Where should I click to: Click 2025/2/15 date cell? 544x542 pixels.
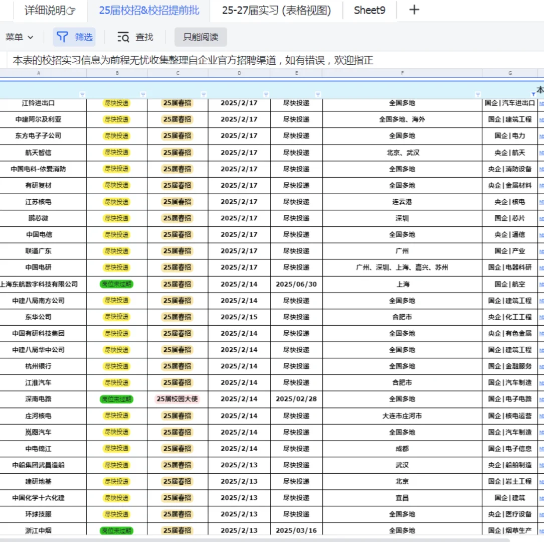point(239,317)
